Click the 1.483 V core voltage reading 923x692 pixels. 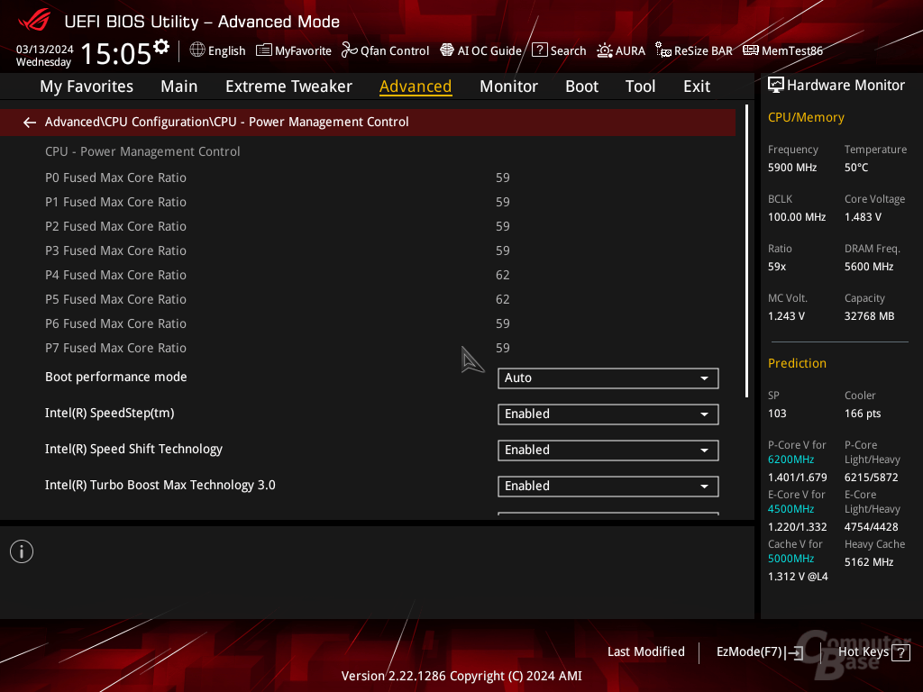pyautogui.click(x=863, y=217)
